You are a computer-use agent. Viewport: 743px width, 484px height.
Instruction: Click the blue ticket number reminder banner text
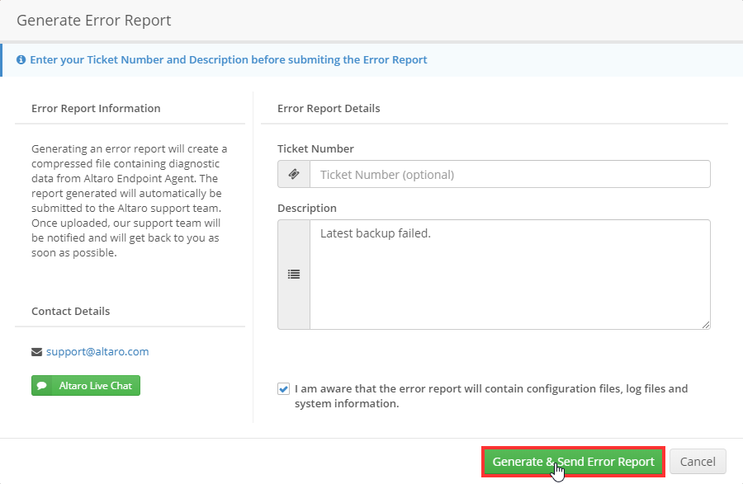pyautogui.click(x=229, y=59)
